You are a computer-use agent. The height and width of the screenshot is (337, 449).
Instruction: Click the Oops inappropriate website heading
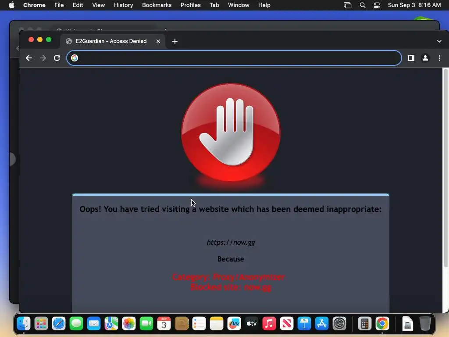point(231,209)
